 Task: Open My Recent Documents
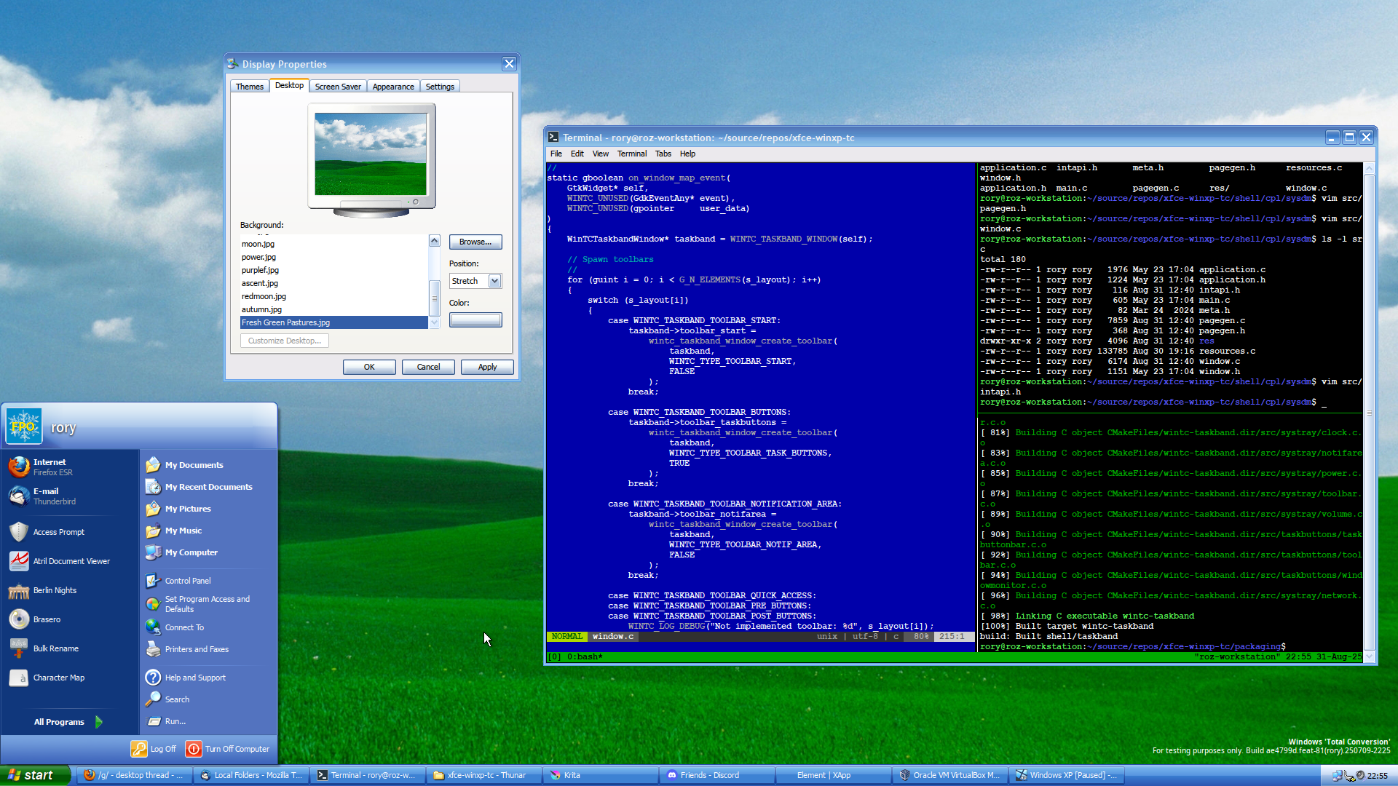208,487
